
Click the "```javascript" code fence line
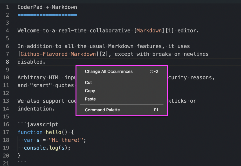tap(38, 124)
